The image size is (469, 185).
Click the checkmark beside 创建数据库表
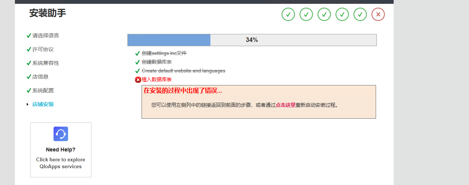[x=138, y=62]
